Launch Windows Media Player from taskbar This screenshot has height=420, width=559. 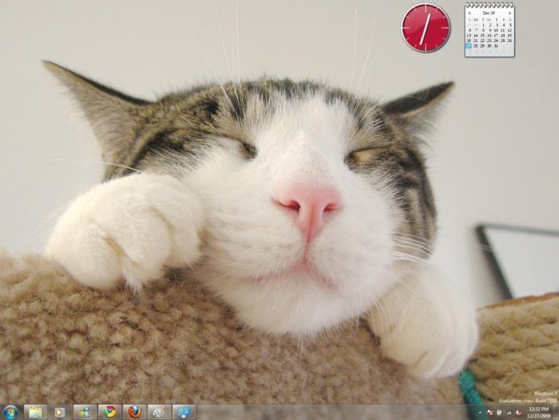pos(59,413)
